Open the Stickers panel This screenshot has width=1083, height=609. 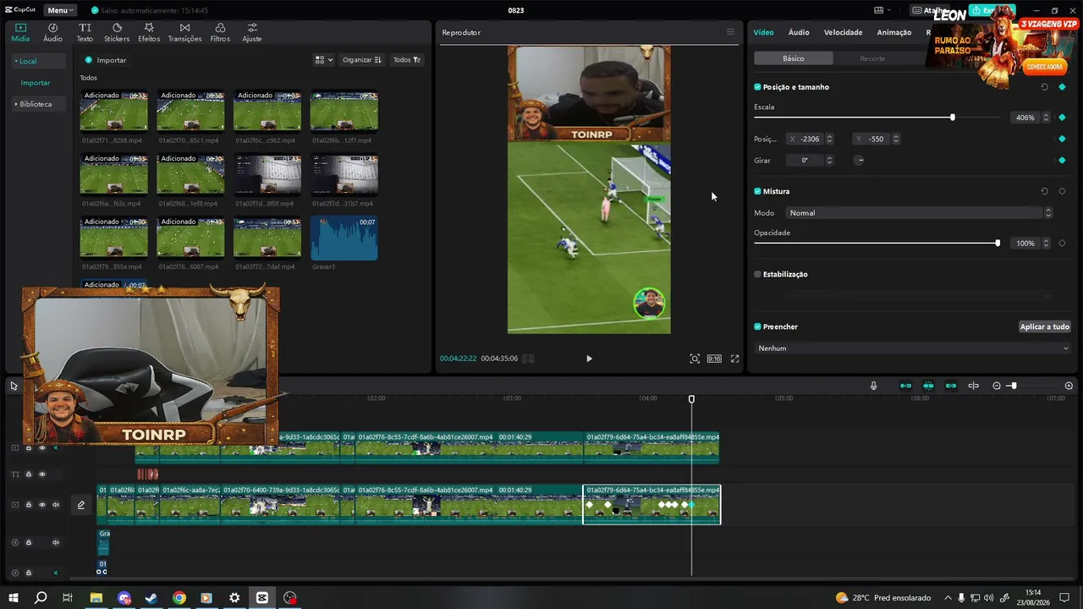pyautogui.click(x=117, y=32)
